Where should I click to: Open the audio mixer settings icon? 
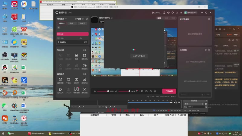coord(137,91)
